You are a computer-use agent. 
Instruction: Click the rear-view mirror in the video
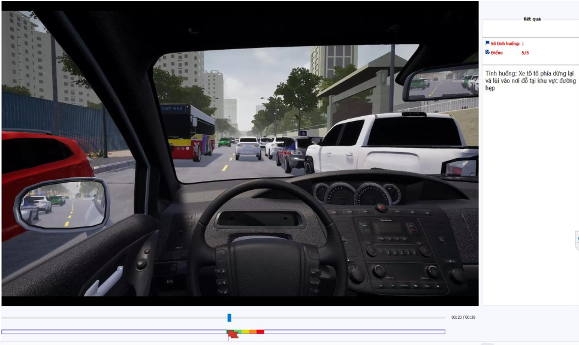440,83
